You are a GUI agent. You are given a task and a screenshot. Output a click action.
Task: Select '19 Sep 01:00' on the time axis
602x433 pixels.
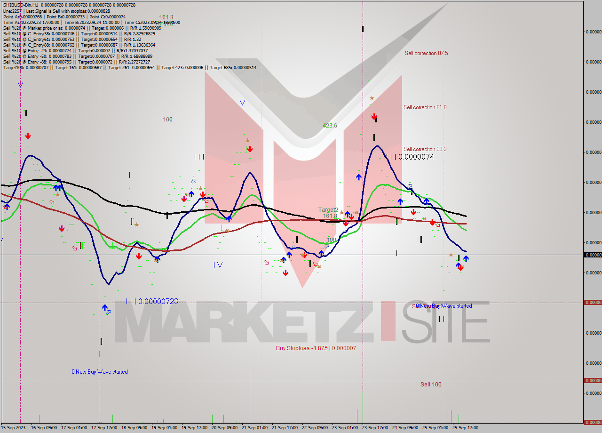pyautogui.click(x=164, y=428)
